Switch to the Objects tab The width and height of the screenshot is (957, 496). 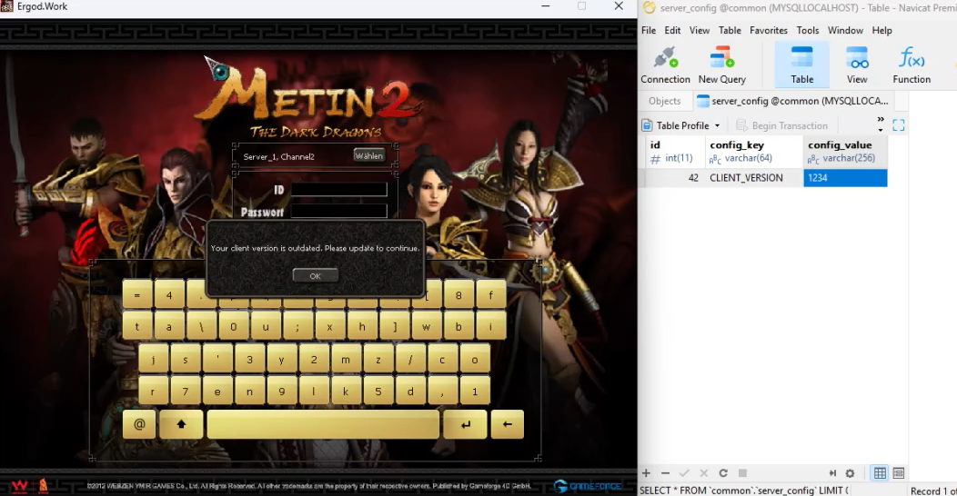point(664,101)
